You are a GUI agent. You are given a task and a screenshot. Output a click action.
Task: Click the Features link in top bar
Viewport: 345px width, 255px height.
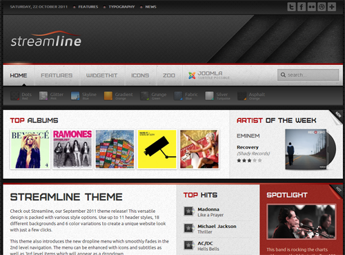88,7
